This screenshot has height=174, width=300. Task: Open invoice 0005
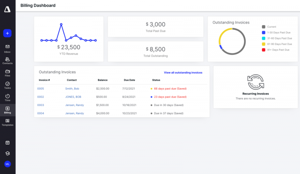coord(40,88)
